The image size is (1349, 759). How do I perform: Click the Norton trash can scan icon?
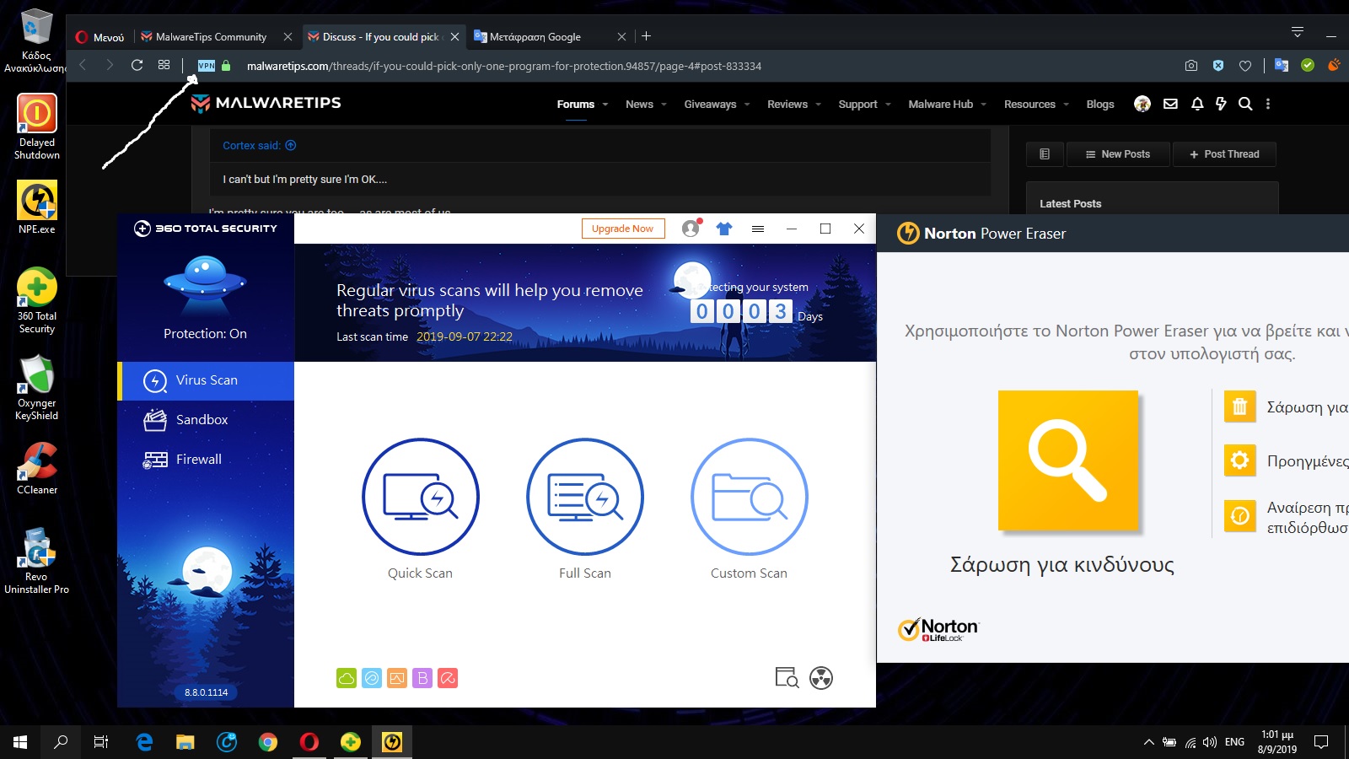tap(1239, 407)
